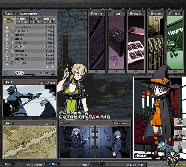Click your rank number 74619
The height and width of the screenshot is (167, 186).
pyautogui.click(x=19, y=73)
